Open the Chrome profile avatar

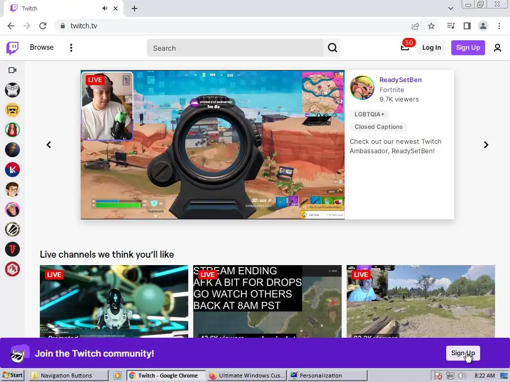[x=483, y=26]
